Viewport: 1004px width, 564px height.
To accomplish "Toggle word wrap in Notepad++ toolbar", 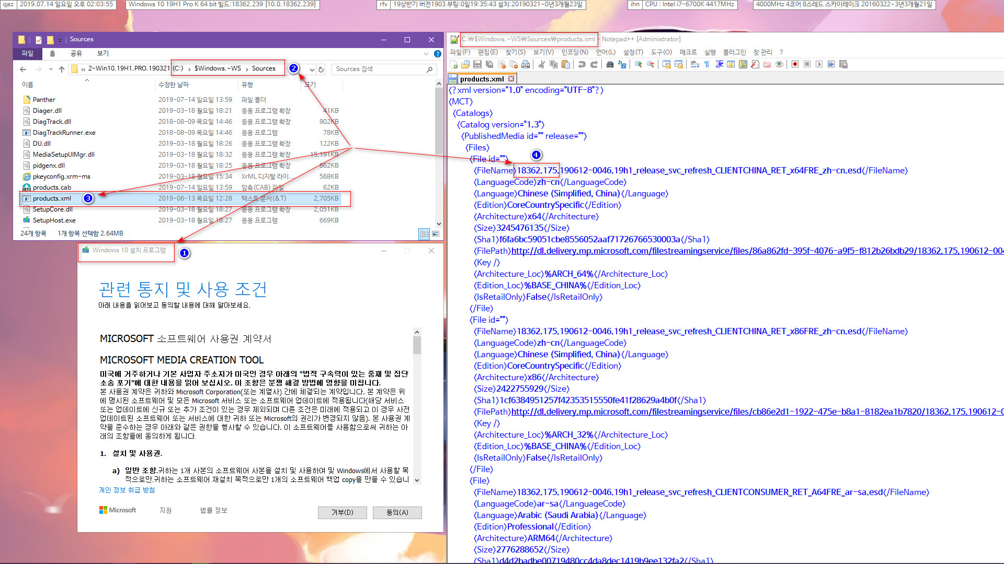I will [694, 64].
